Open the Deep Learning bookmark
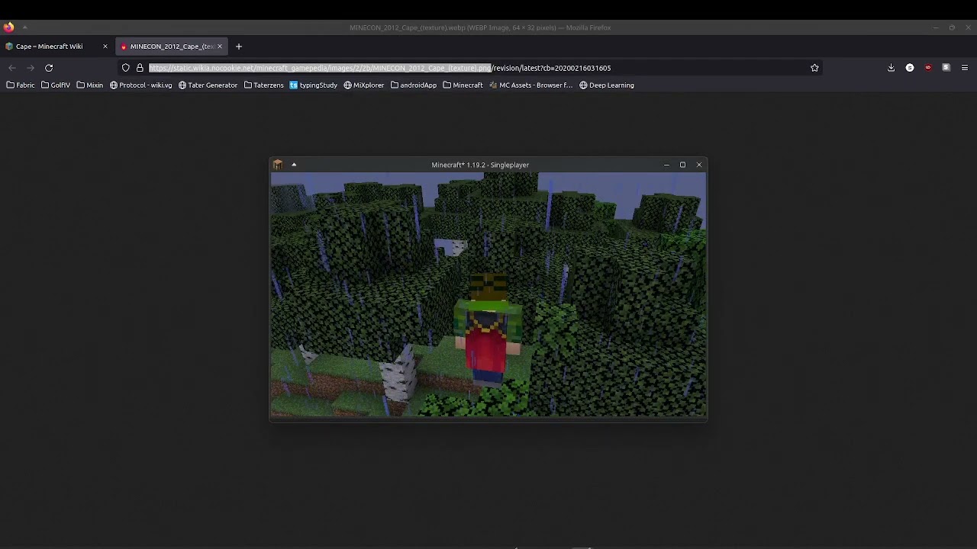Viewport: 977px width, 549px height. pyautogui.click(x=607, y=85)
